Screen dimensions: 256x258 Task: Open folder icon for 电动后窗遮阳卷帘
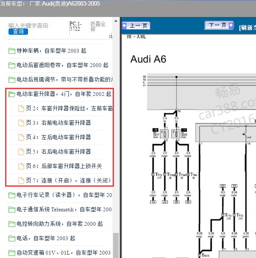pyautogui.click(x=12, y=65)
